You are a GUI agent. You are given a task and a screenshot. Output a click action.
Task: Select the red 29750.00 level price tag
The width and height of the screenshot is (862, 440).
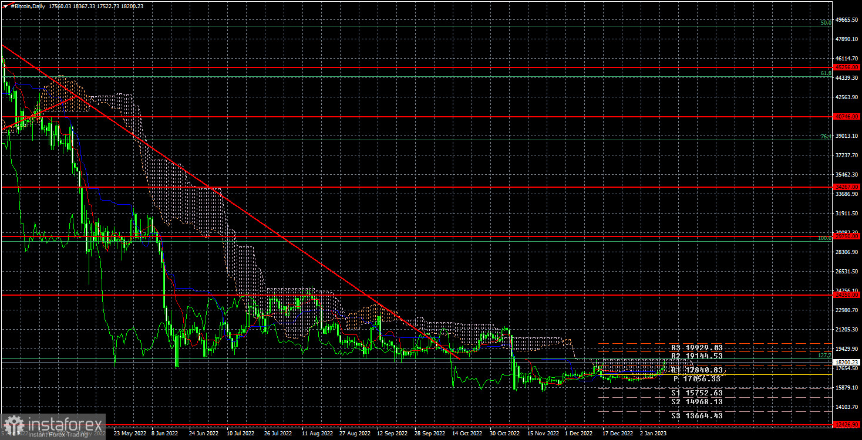pos(847,236)
